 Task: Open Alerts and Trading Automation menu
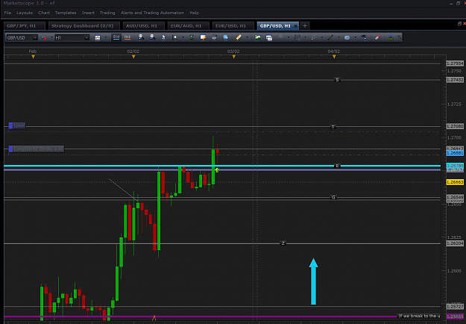pos(152,13)
